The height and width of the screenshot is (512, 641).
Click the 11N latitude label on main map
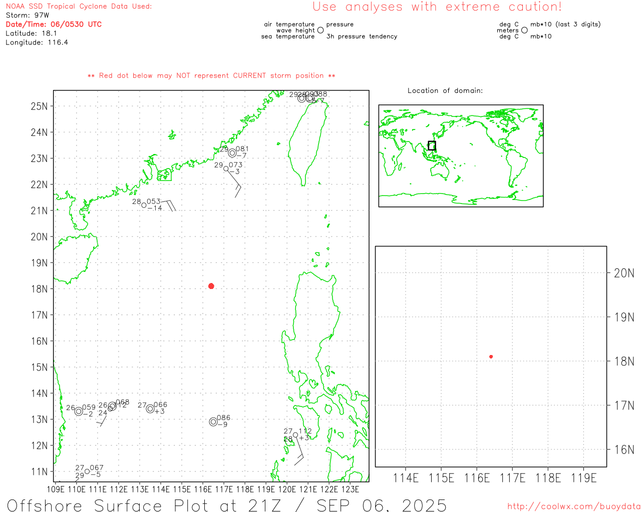tap(39, 472)
